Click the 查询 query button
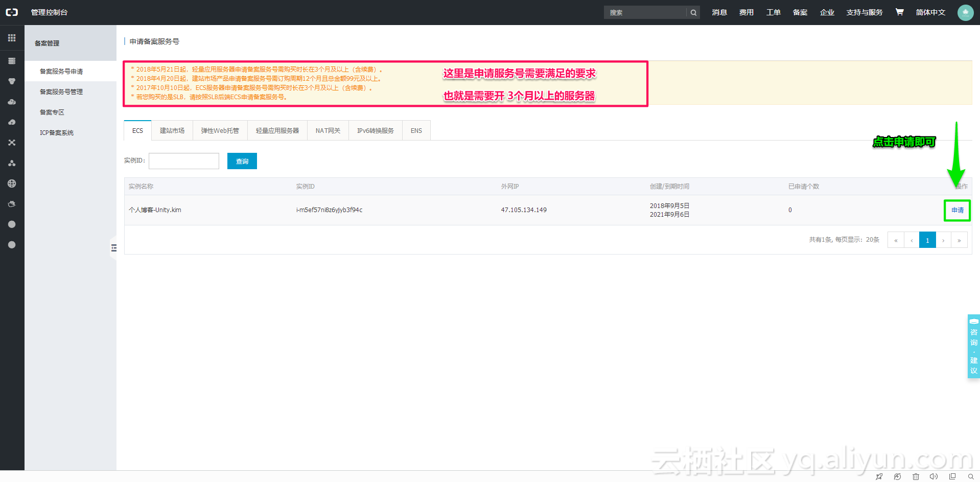The height and width of the screenshot is (482, 980). (x=242, y=161)
